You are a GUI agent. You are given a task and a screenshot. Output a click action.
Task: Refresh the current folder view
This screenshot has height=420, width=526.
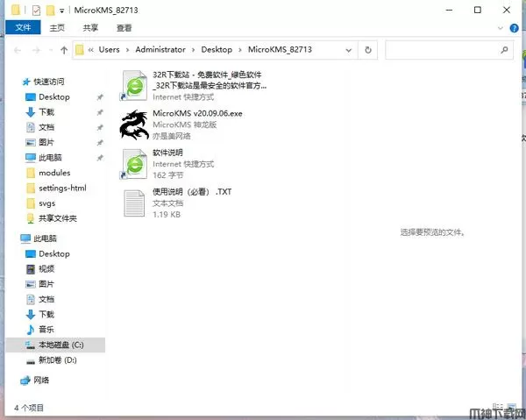[368, 50]
